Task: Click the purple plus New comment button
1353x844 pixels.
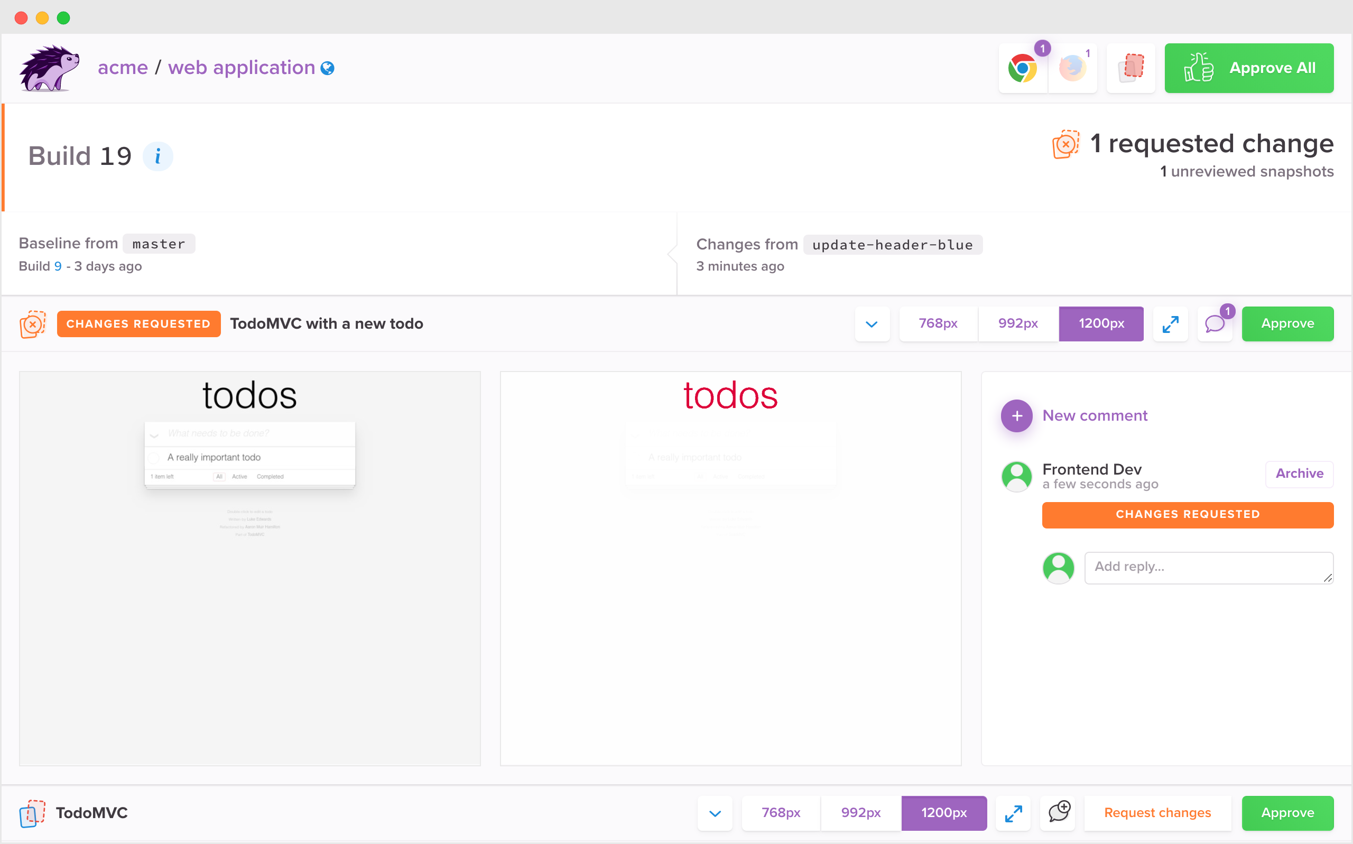Action: tap(1016, 416)
